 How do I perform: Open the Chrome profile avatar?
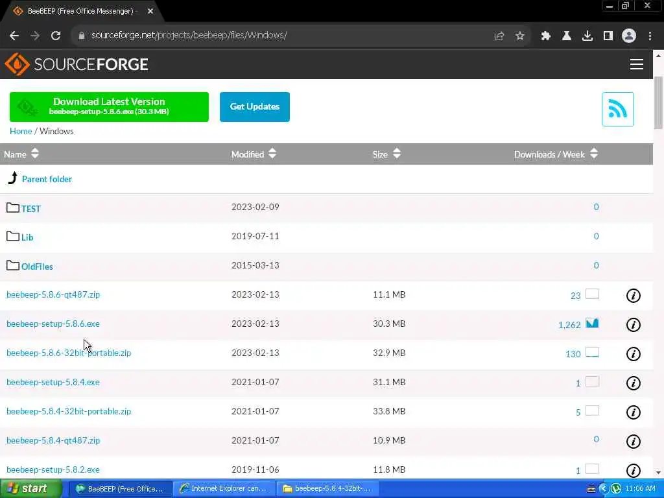coord(629,36)
